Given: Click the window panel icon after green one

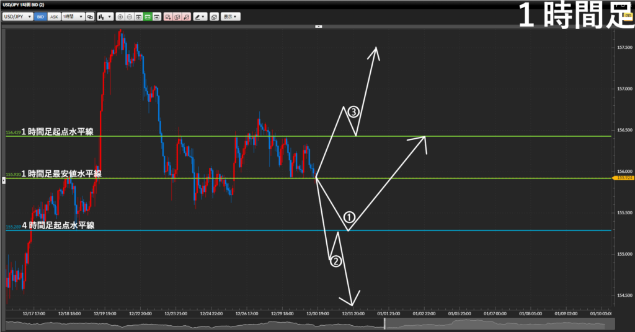Looking at the screenshot, I should click(157, 17).
